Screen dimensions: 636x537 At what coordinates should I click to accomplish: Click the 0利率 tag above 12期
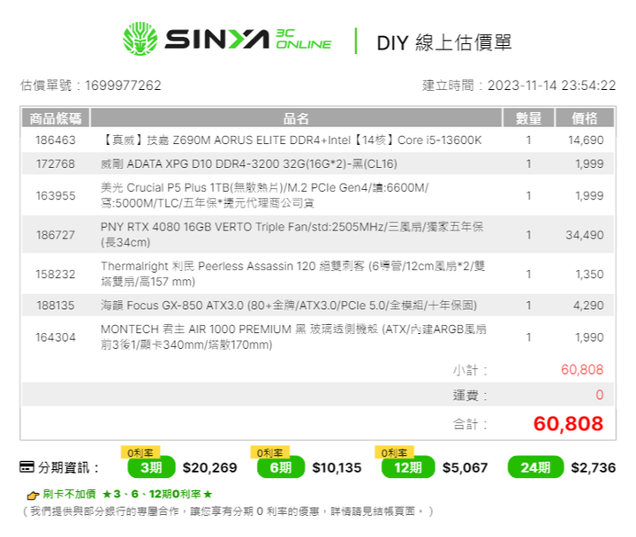[394, 452]
